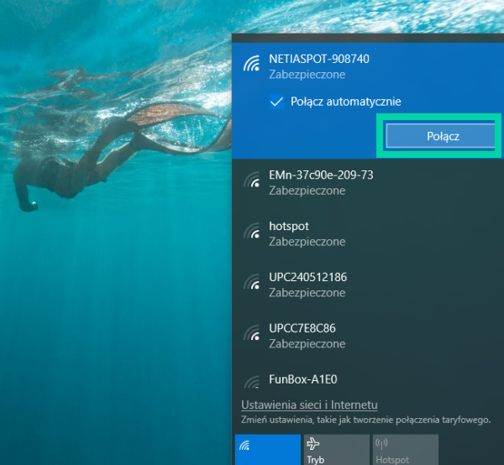The image size is (504, 465).
Task: Click Wi-Fi signal icon of UPCC7E8C86
Action: click(251, 336)
